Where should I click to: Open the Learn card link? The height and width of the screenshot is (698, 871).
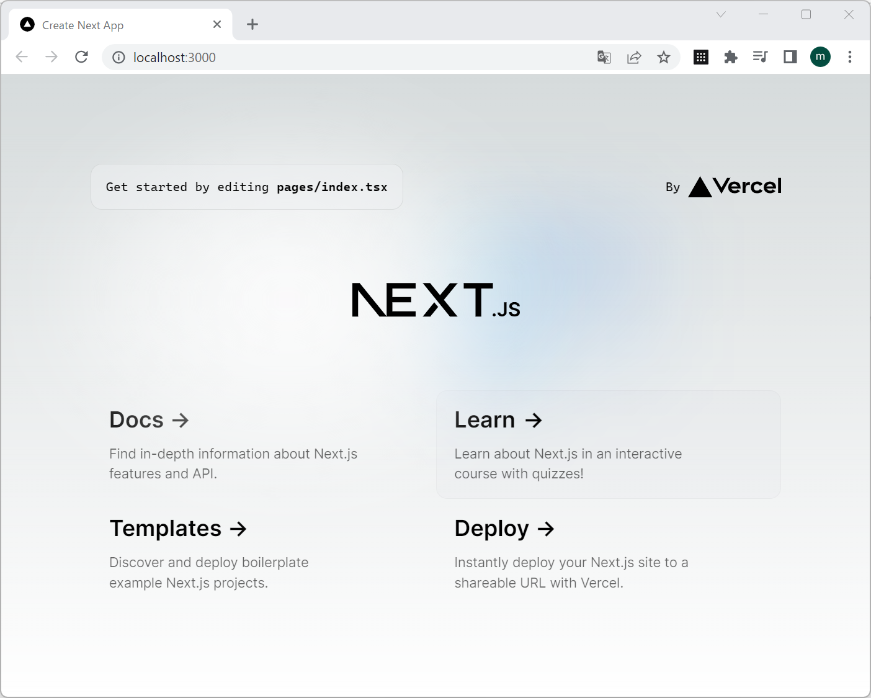(x=609, y=445)
